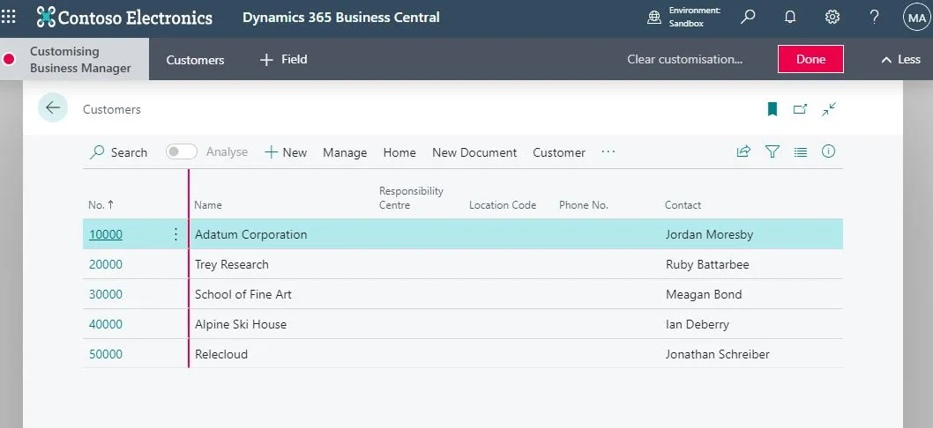Click contact Jordan Moresby
The image size is (933, 428).
click(709, 234)
